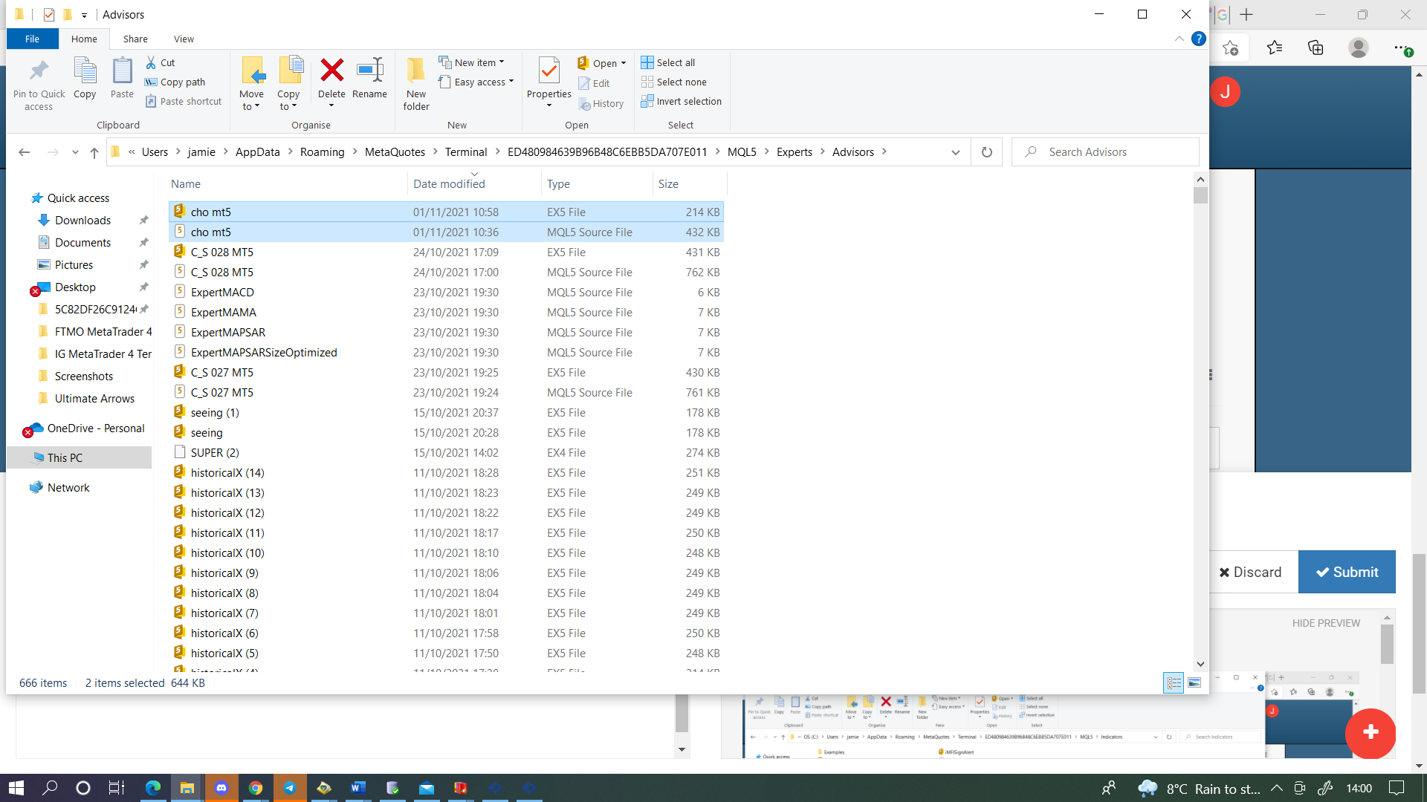Viewport: 1427px width, 802px height.
Task: Expand the Move to dropdown
Action: click(251, 101)
